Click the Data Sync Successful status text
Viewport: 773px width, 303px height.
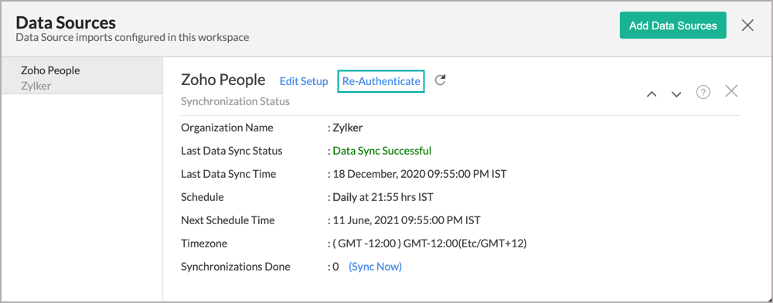(x=382, y=151)
